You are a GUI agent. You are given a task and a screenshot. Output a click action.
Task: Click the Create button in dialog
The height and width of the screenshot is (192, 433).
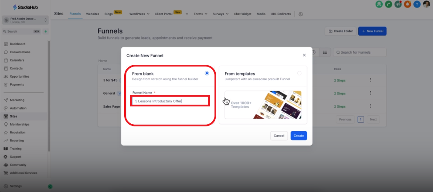pyautogui.click(x=299, y=136)
